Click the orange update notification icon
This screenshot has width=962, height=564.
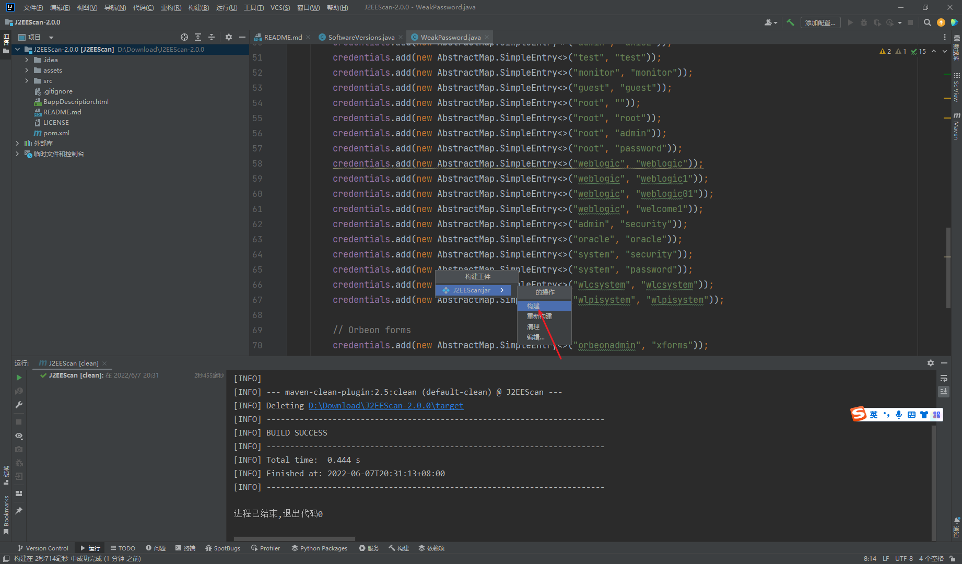(941, 22)
